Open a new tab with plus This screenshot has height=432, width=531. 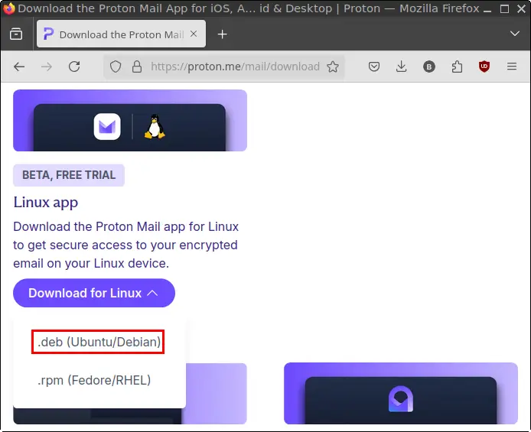pyautogui.click(x=222, y=34)
